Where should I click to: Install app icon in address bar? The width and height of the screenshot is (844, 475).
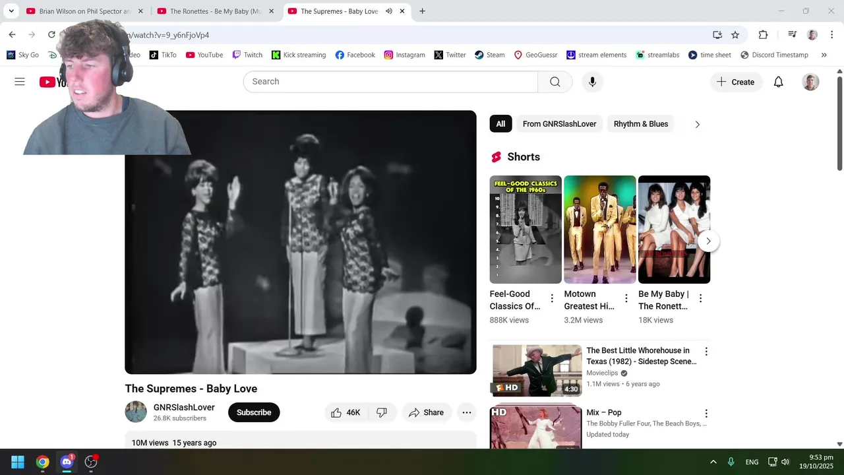click(x=717, y=35)
